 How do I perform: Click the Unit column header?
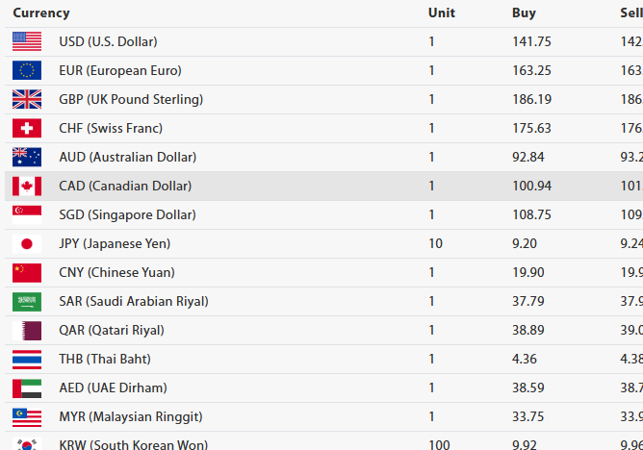pyautogui.click(x=442, y=13)
